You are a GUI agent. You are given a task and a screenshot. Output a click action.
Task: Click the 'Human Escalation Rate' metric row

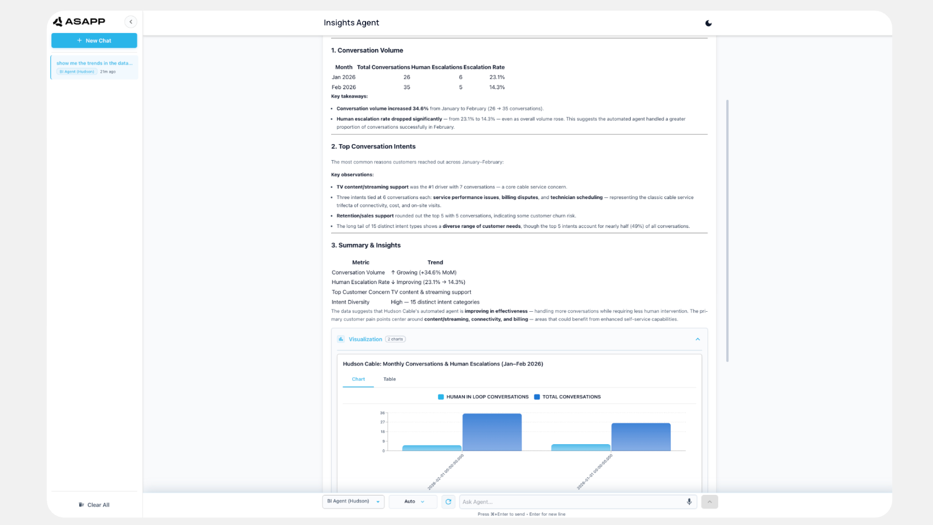[x=399, y=282]
